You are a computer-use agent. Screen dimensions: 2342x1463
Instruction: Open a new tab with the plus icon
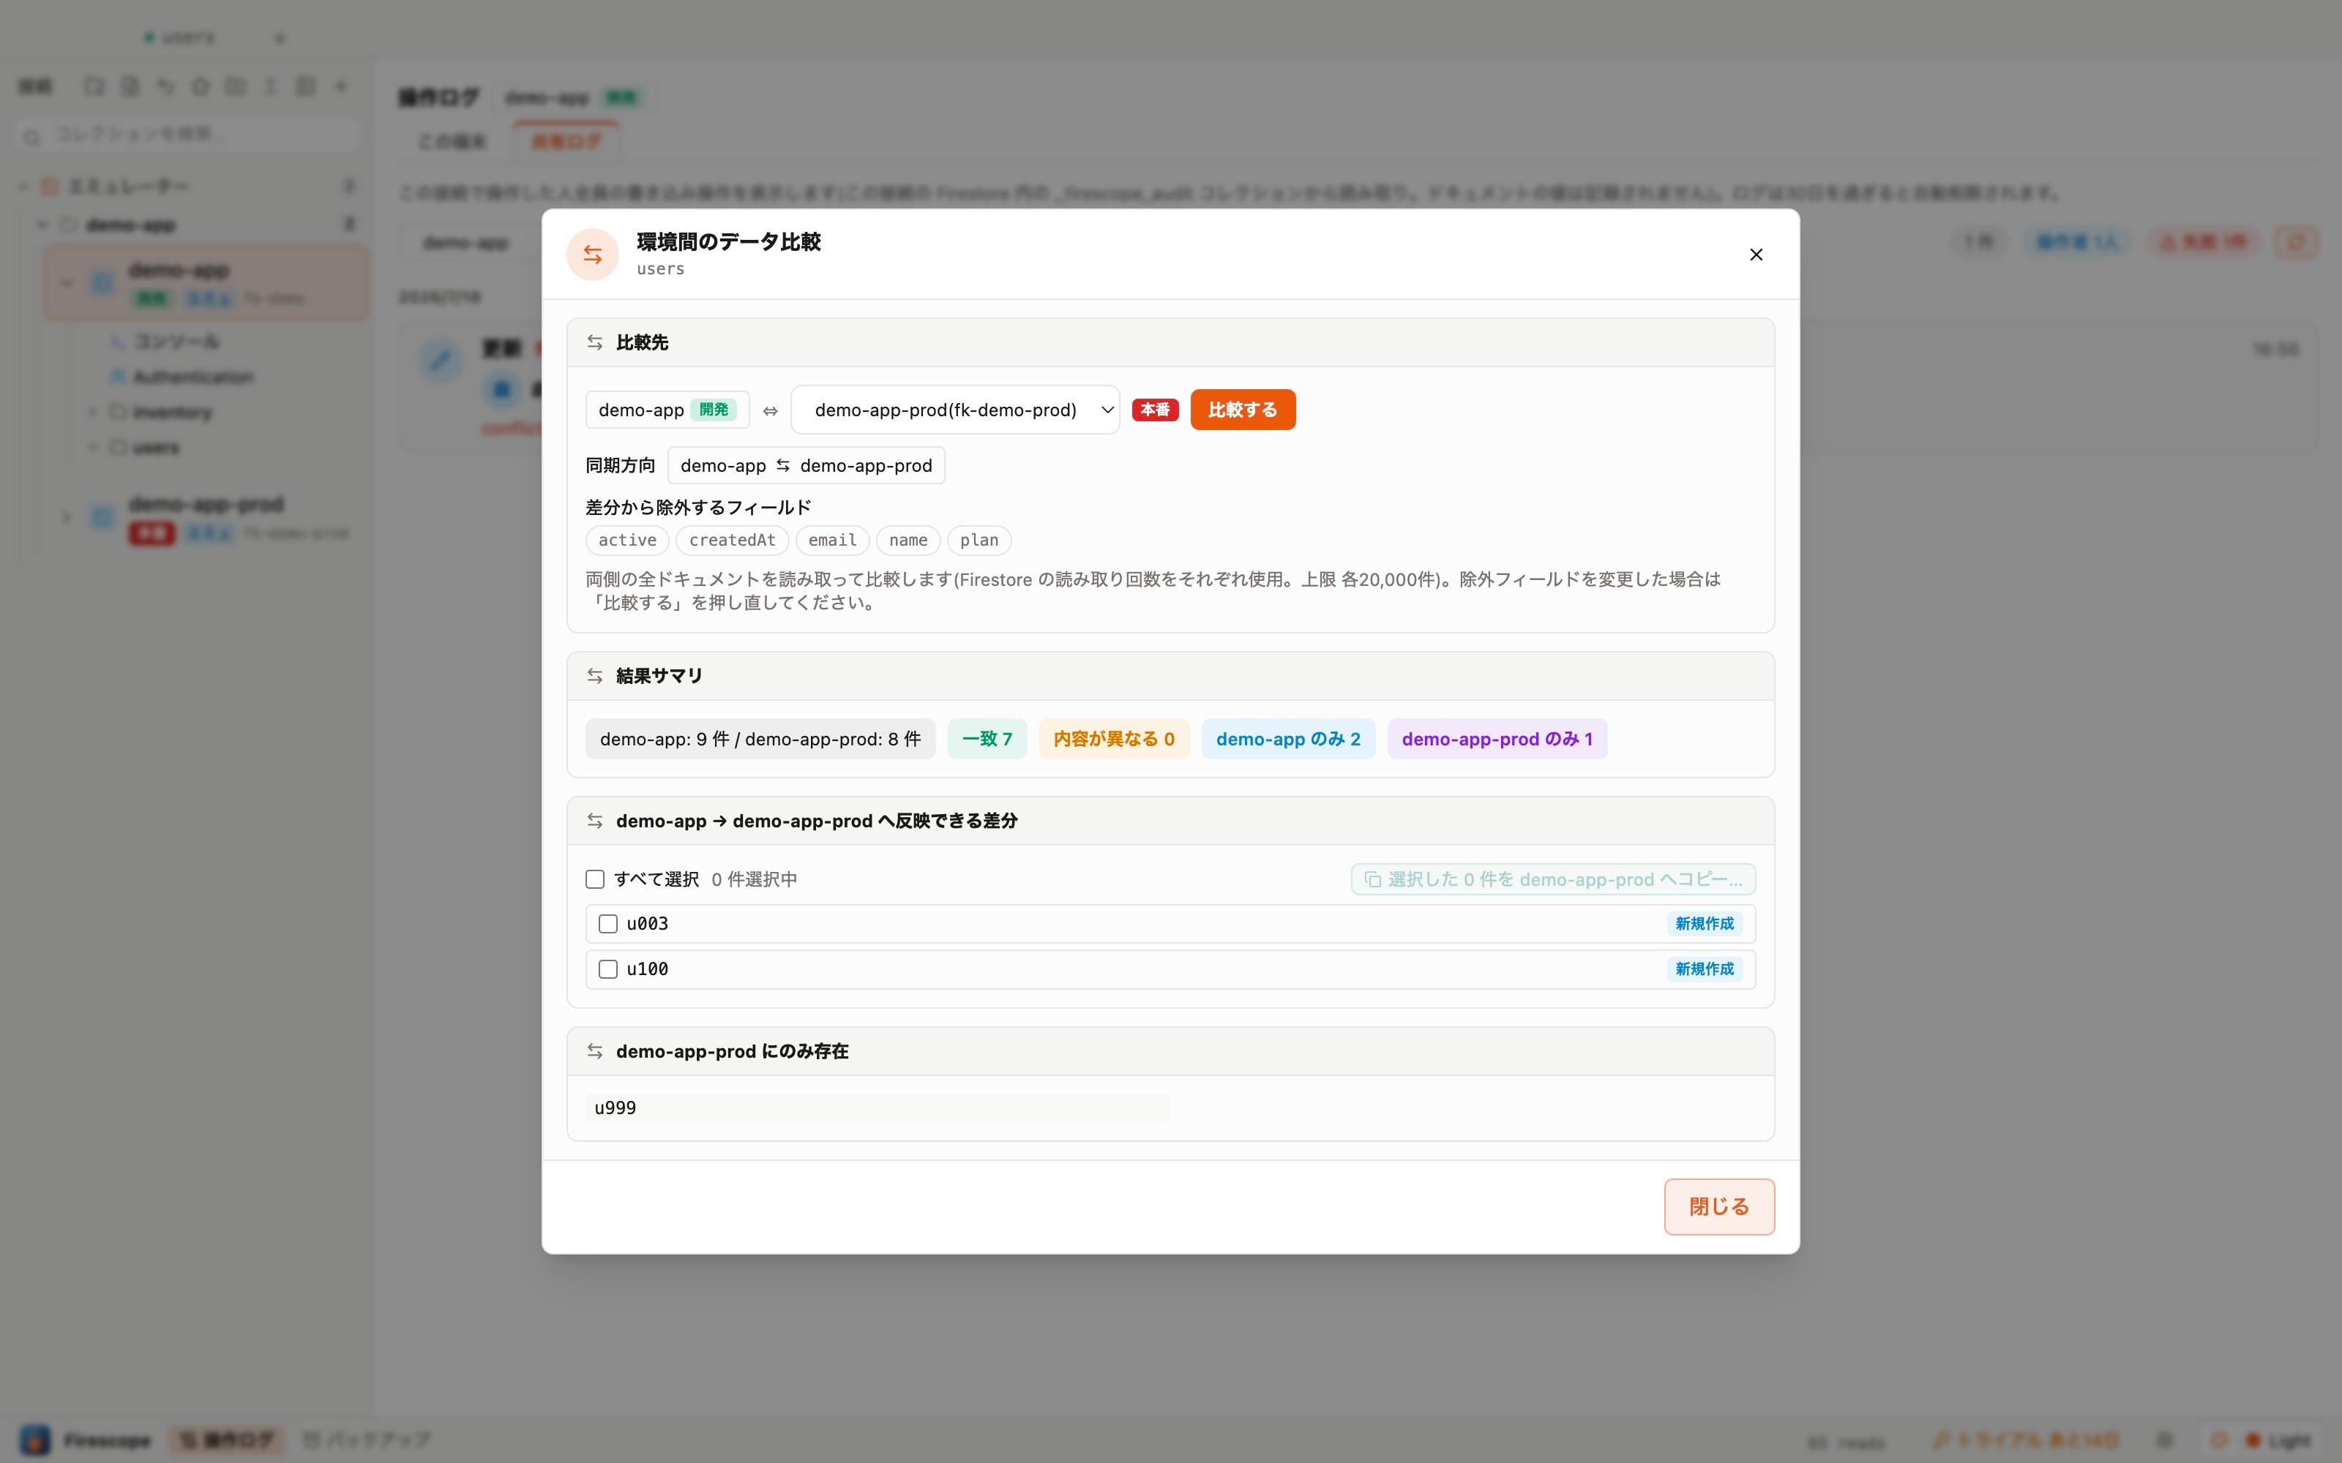point(280,39)
